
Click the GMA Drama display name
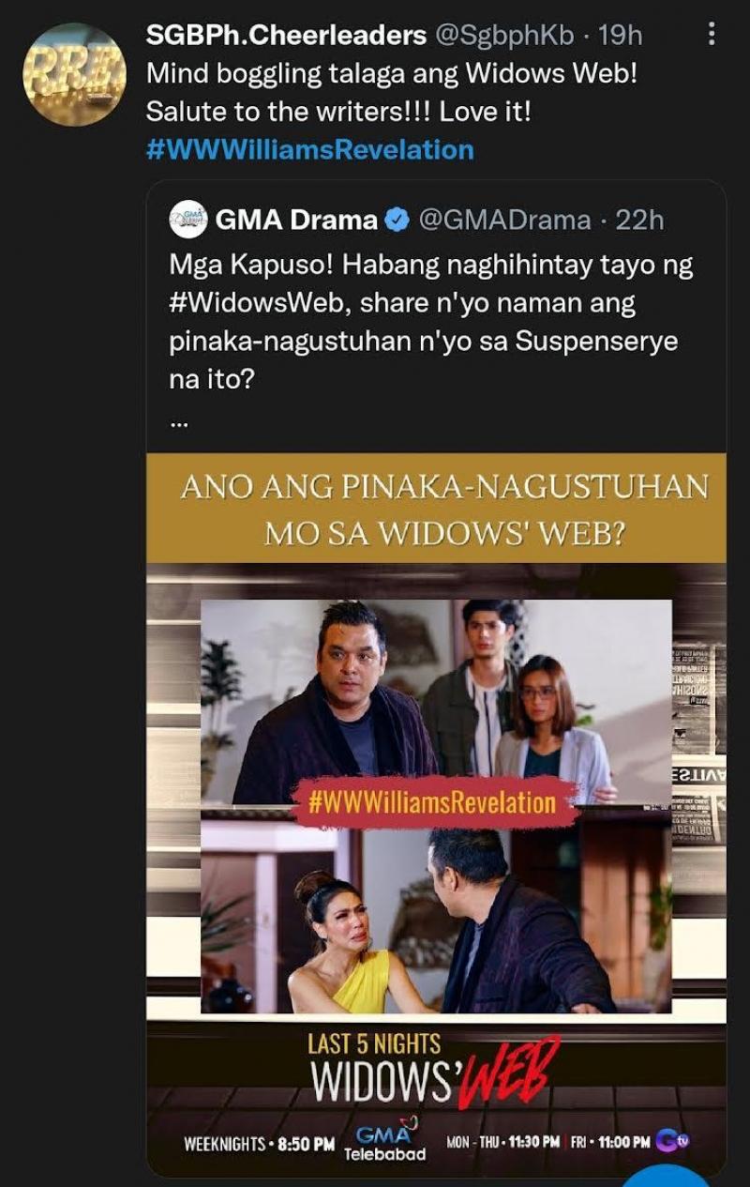[x=297, y=221]
